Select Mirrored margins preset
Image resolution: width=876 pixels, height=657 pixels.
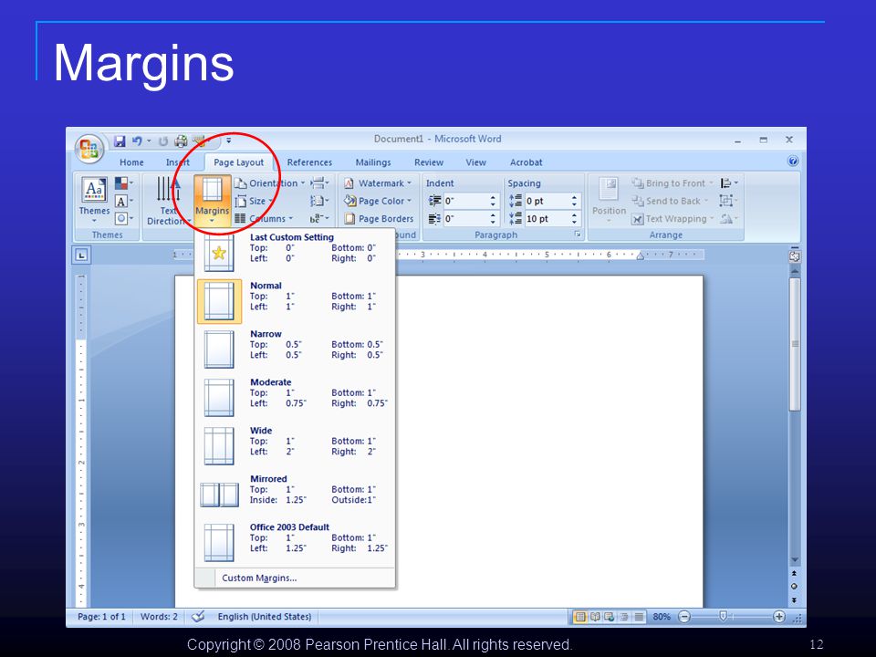coord(295,495)
